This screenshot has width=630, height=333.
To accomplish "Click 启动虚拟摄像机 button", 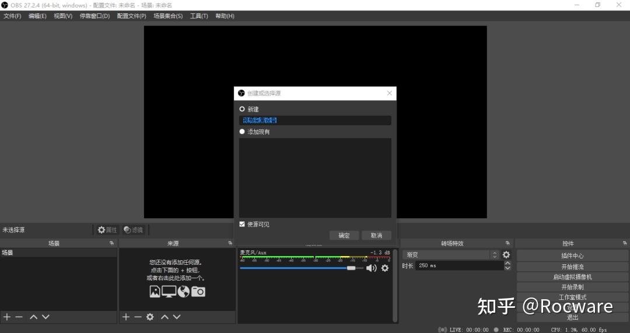I will pos(572,277).
